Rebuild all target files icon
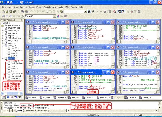 tap(10, 16)
